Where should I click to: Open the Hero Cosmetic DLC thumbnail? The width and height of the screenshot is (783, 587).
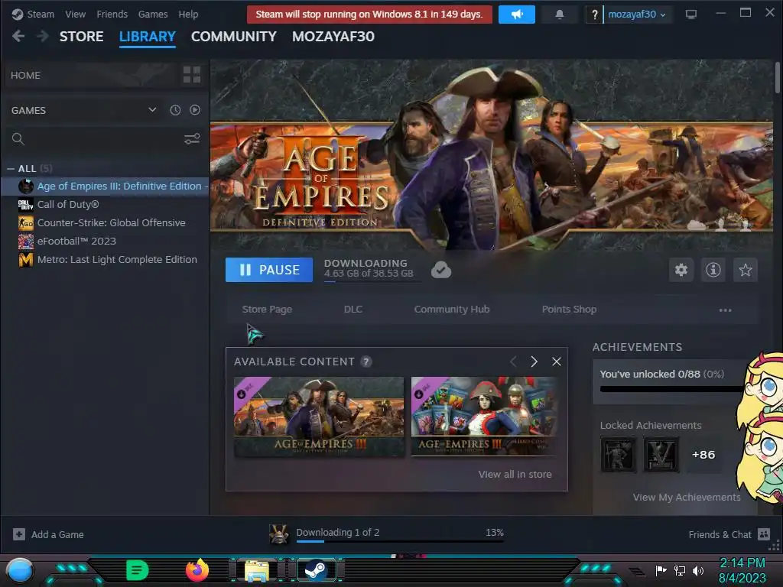click(x=483, y=417)
